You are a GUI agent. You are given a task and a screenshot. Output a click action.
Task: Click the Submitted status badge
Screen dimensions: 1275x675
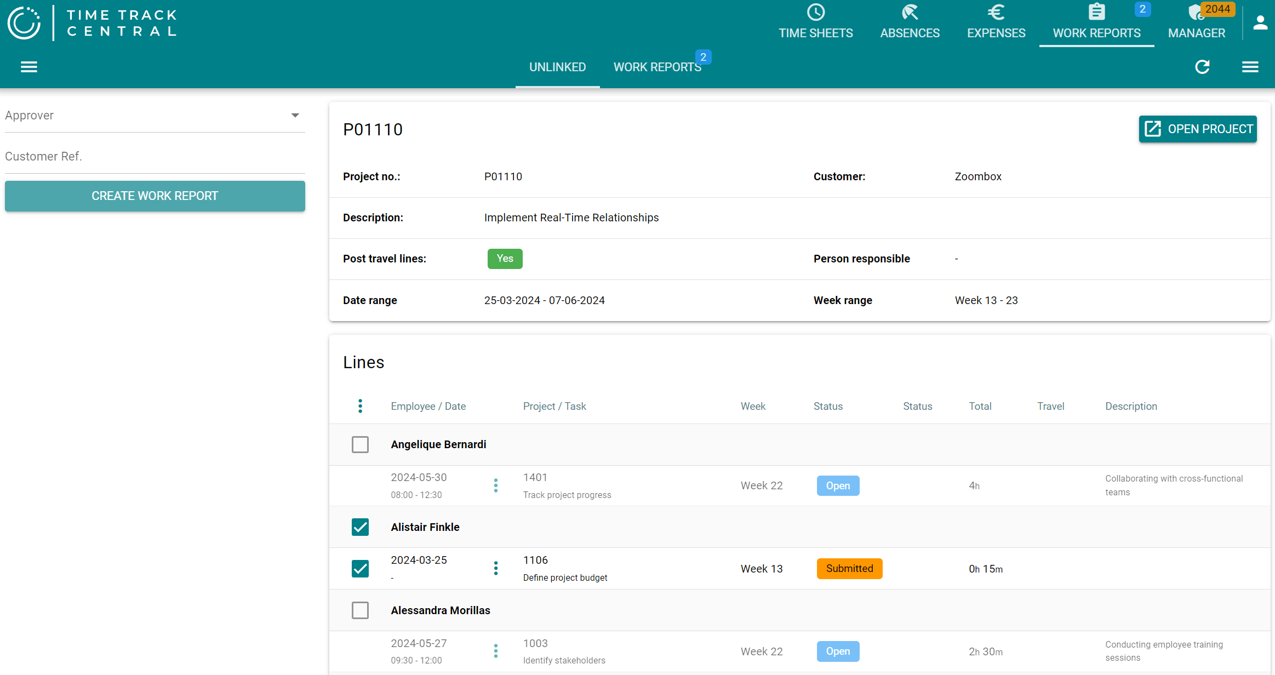(849, 568)
